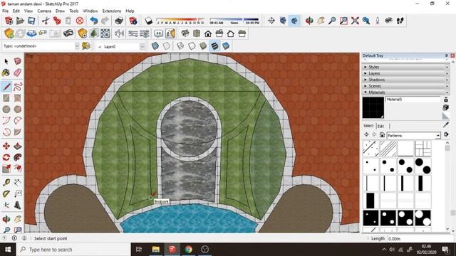This screenshot has width=456, height=256.
Task: Open Chrome from the taskbar
Action: pyautogui.click(x=188, y=250)
